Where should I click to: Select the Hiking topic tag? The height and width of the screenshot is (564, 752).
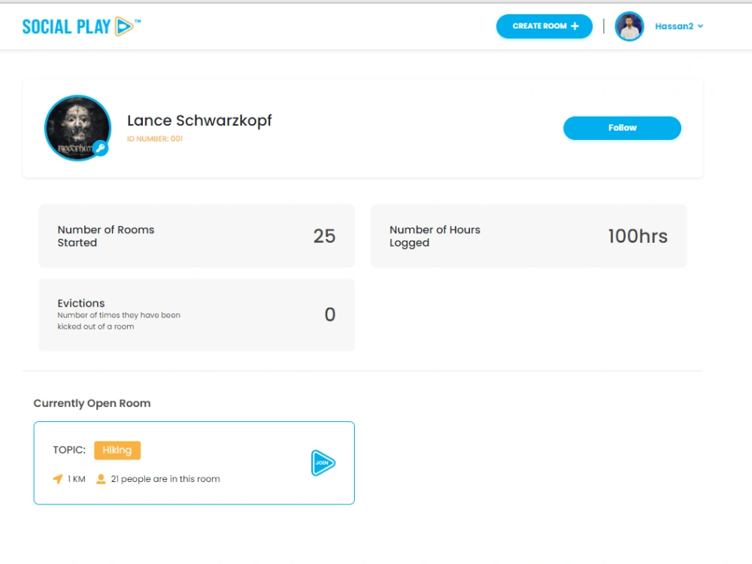117,450
